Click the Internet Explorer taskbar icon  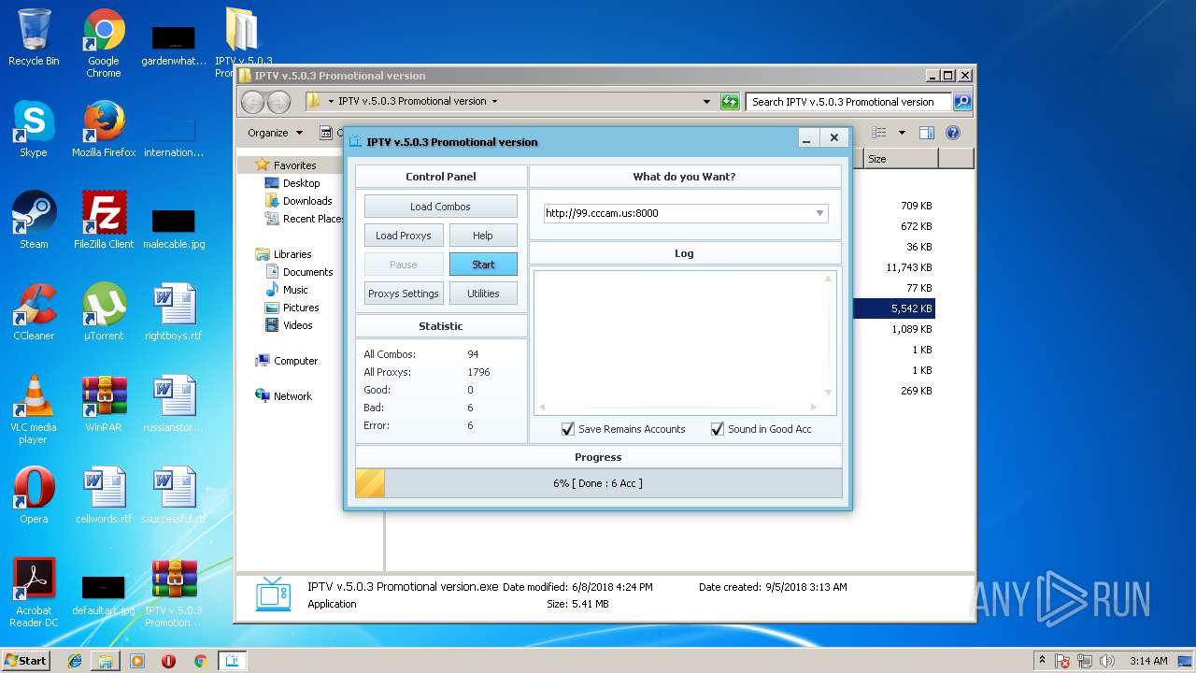(x=75, y=661)
